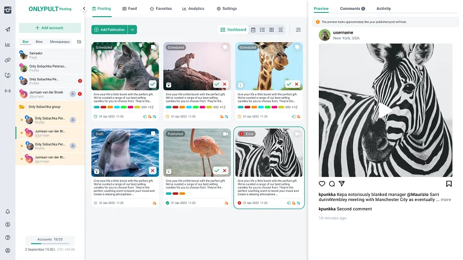
Task: Click the red color label on cat post
Action: click(104, 107)
